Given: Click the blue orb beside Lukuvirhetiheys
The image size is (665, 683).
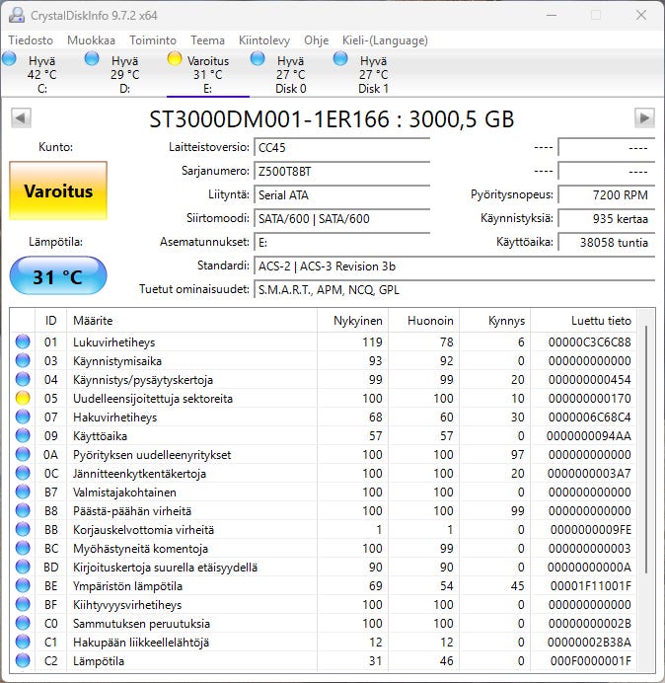Looking at the screenshot, I should tap(23, 342).
